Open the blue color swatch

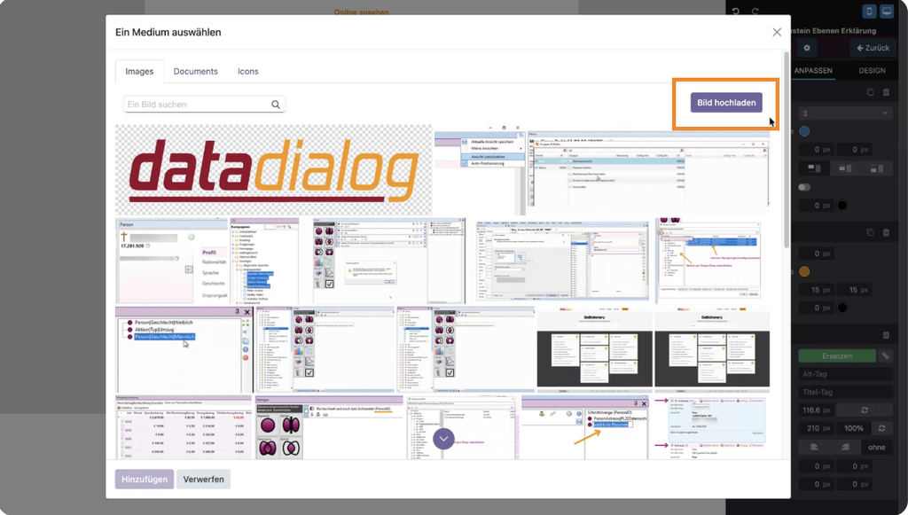click(x=804, y=131)
